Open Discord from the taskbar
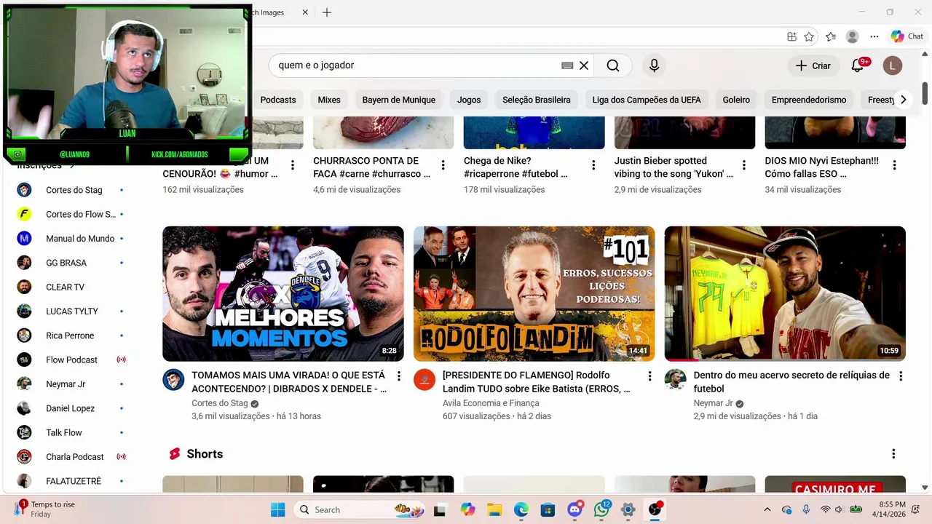The image size is (932, 524). coord(575,509)
